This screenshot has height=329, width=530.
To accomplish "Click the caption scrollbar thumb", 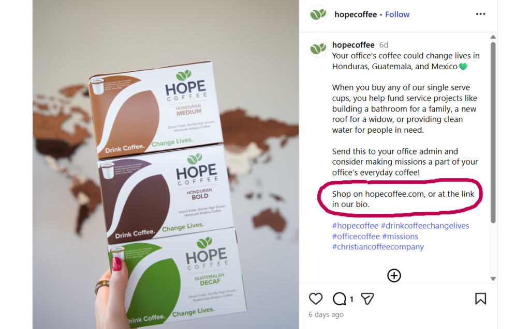I will click(493, 132).
